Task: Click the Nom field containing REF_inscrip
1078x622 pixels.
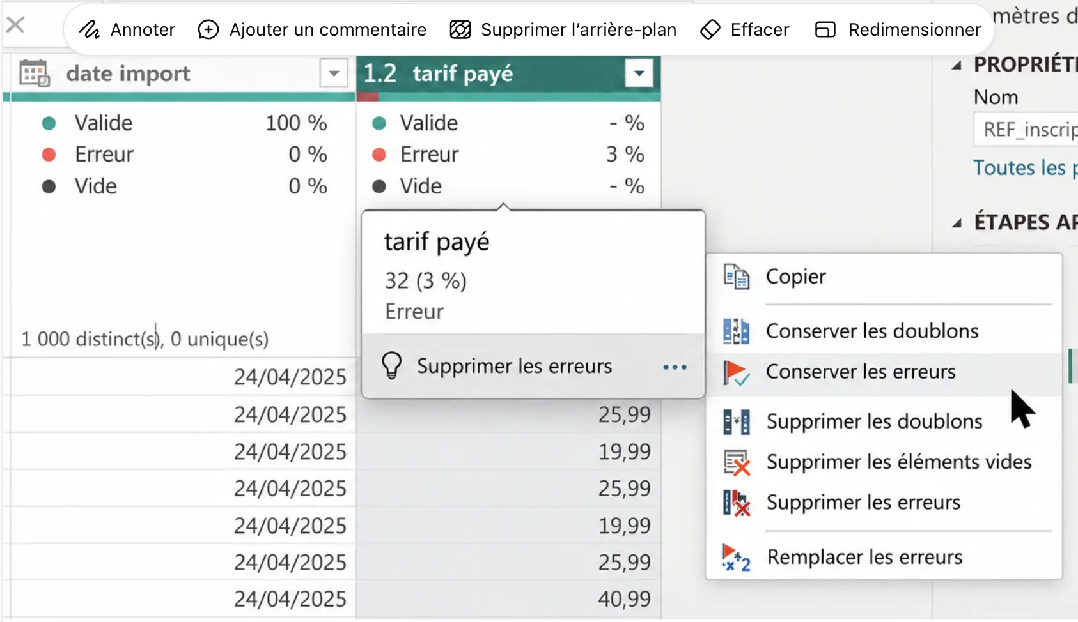Action: pos(1026,130)
